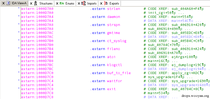Click .extern keyword before klogctl
Image resolution: width=210 pixels, height=99 pixels.
(x=97, y=65)
